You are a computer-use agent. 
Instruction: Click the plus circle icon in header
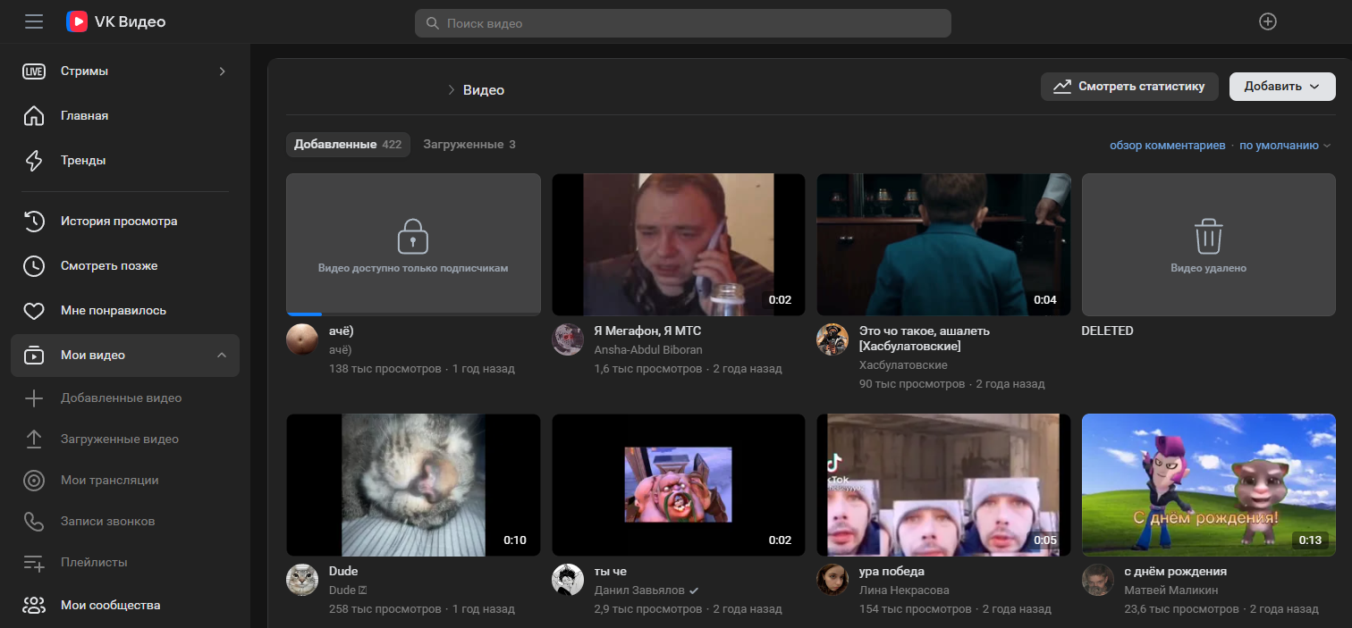click(x=1267, y=22)
